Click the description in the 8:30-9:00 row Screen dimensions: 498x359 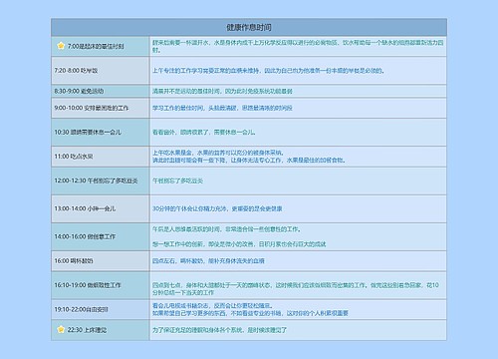[222, 91]
